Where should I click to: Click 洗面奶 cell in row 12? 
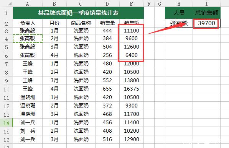pos(81,106)
